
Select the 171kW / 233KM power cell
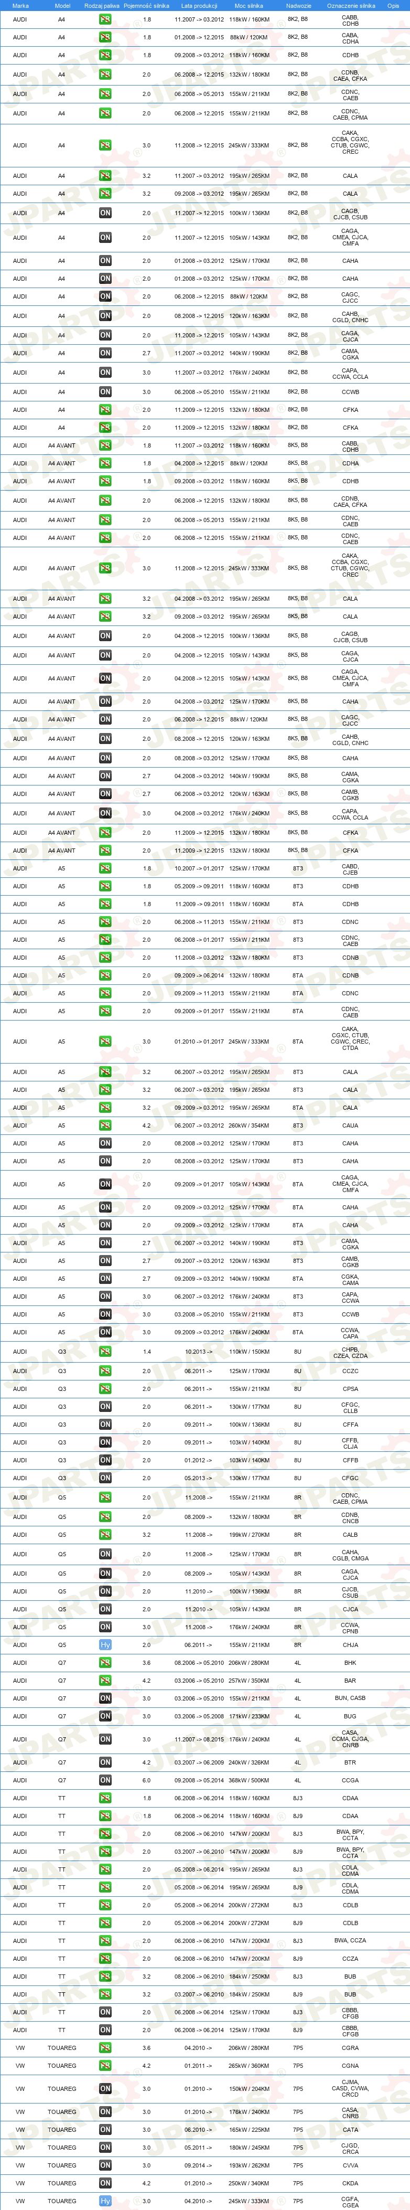(x=249, y=1716)
